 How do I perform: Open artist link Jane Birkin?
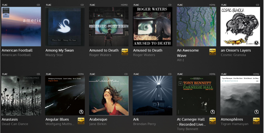pyautogui.click(x=98, y=124)
